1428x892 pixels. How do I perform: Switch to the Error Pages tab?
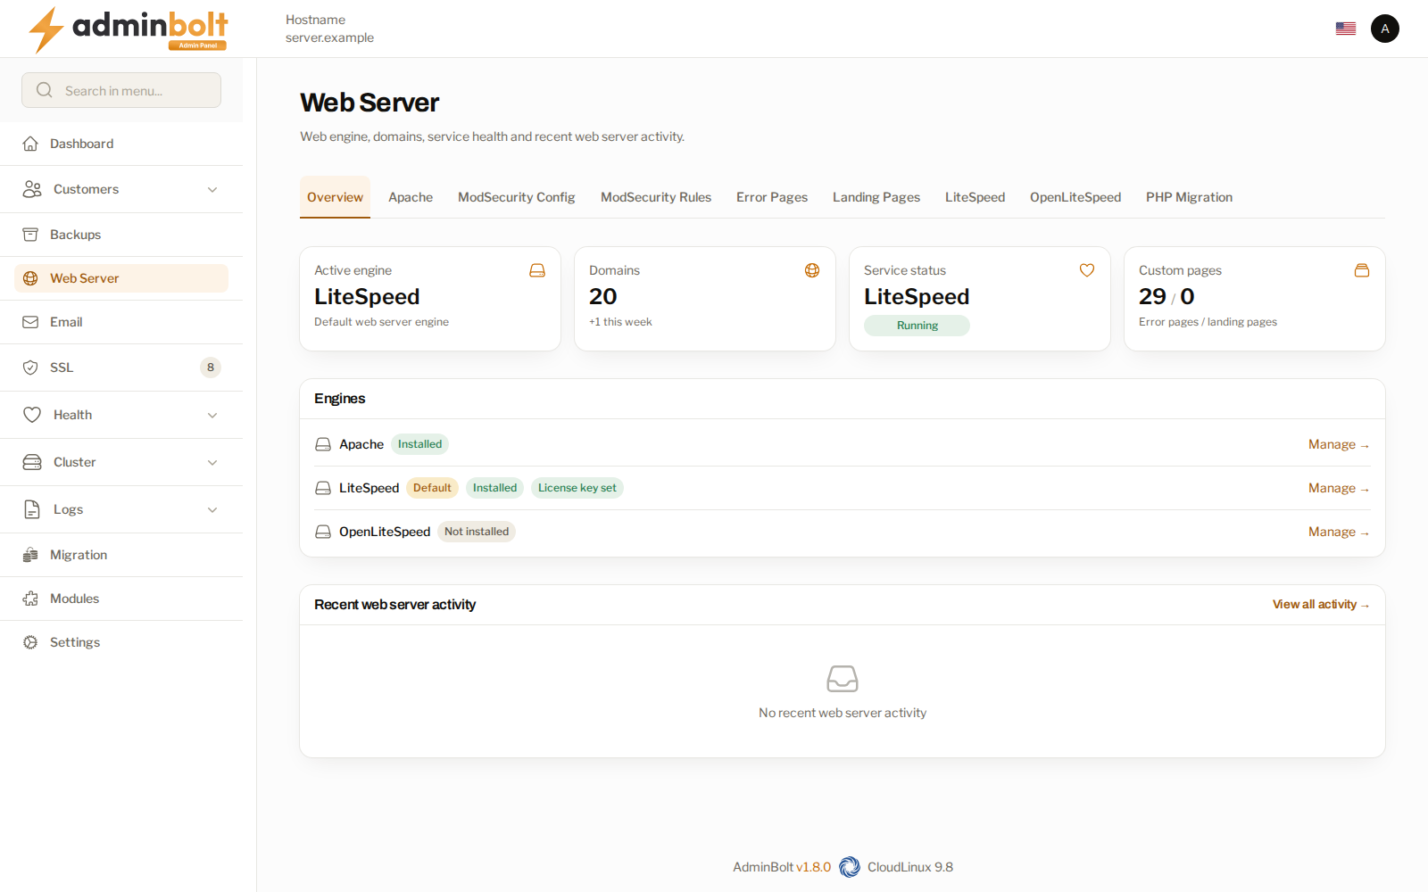coord(772,197)
